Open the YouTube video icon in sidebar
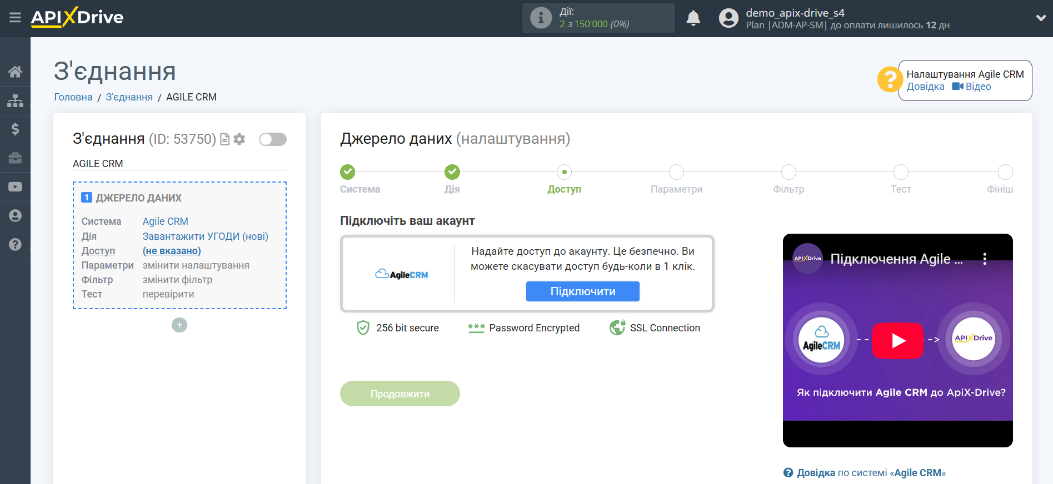This screenshot has height=484, width=1053. click(15, 187)
